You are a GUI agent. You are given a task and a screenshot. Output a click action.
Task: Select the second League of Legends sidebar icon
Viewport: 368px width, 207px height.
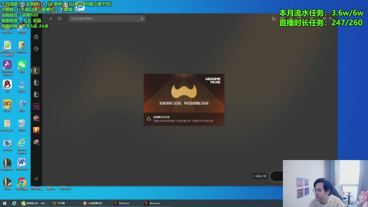(36, 83)
